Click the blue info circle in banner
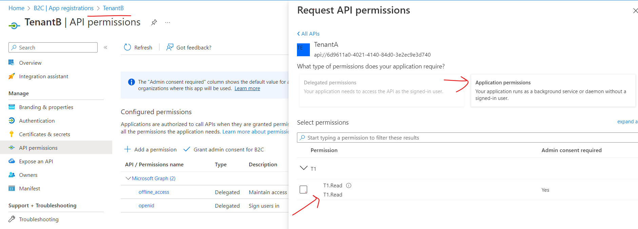 click(132, 82)
